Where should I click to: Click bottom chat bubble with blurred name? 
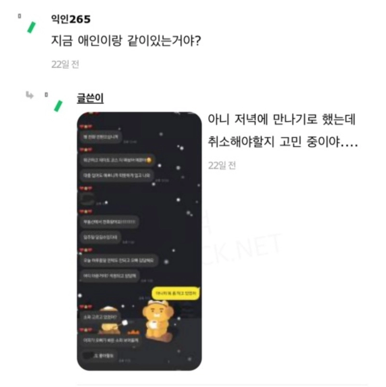(x=98, y=356)
